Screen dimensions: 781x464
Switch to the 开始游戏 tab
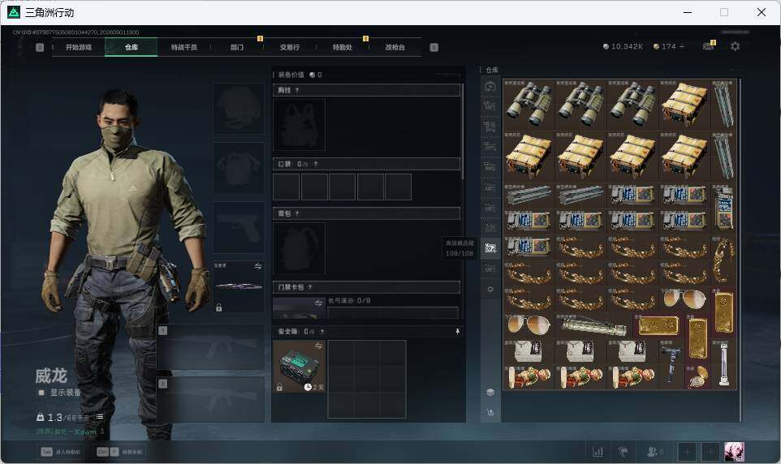(79, 47)
